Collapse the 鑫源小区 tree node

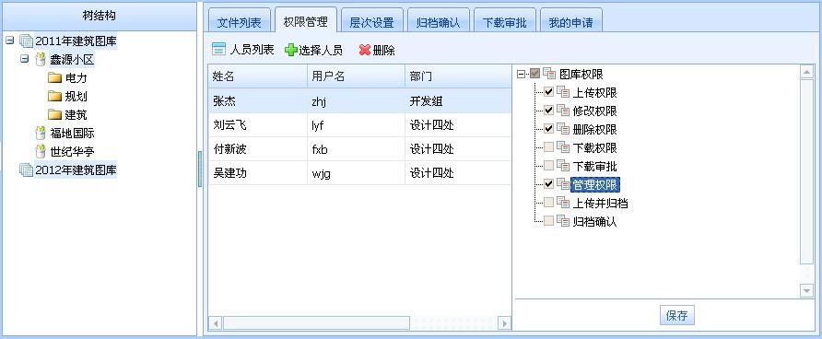[x=24, y=59]
